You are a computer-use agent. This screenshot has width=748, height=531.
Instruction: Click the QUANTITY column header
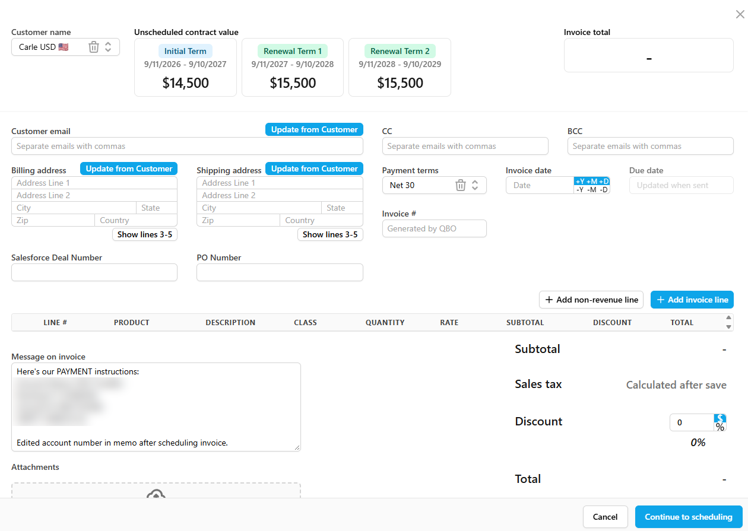[385, 323]
